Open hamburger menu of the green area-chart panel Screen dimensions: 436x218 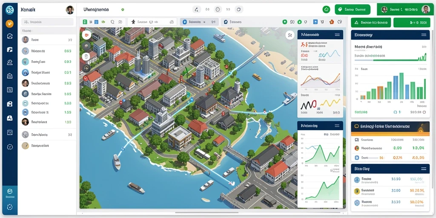pyautogui.click(x=337, y=126)
